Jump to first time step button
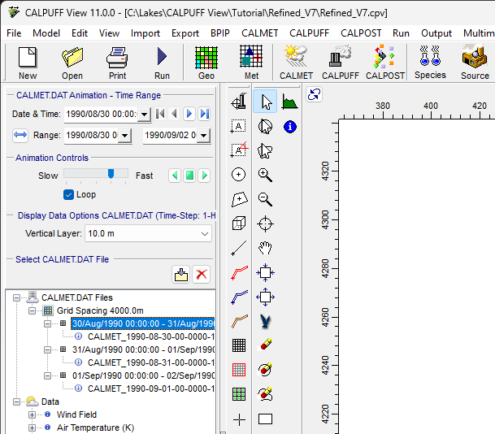The height and width of the screenshot is (434, 495). click(160, 114)
